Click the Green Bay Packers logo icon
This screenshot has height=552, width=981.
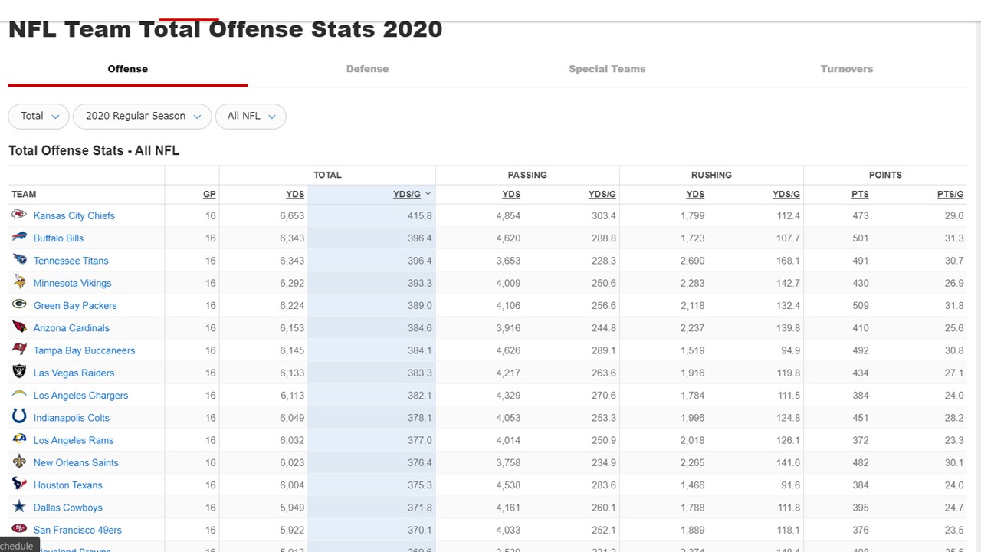click(x=19, y=304)
